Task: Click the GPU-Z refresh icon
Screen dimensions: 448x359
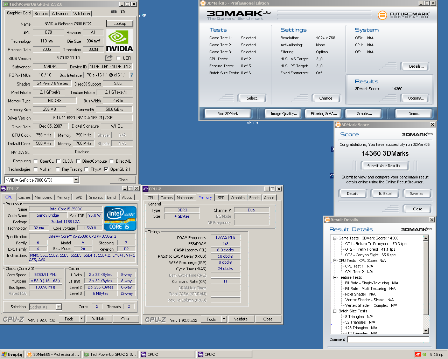Action: (x=123, y=12)
